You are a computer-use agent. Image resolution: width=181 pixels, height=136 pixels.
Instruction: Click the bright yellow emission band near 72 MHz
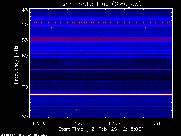[101, 94]
